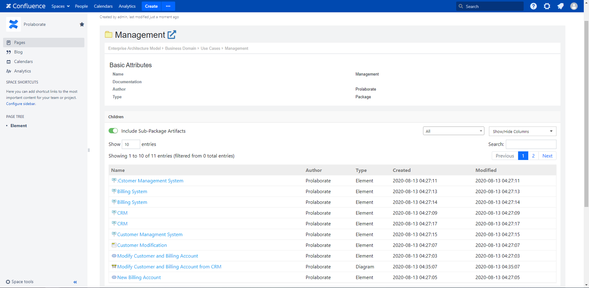The width and height of the screenshot is (589, 288).
Task: Click the Space tools gear icon
Action: (8, 282)
